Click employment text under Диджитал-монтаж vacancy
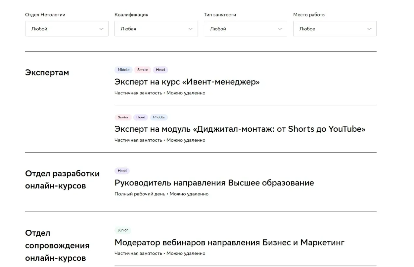 pyautogui.click(x=160, y=140)
